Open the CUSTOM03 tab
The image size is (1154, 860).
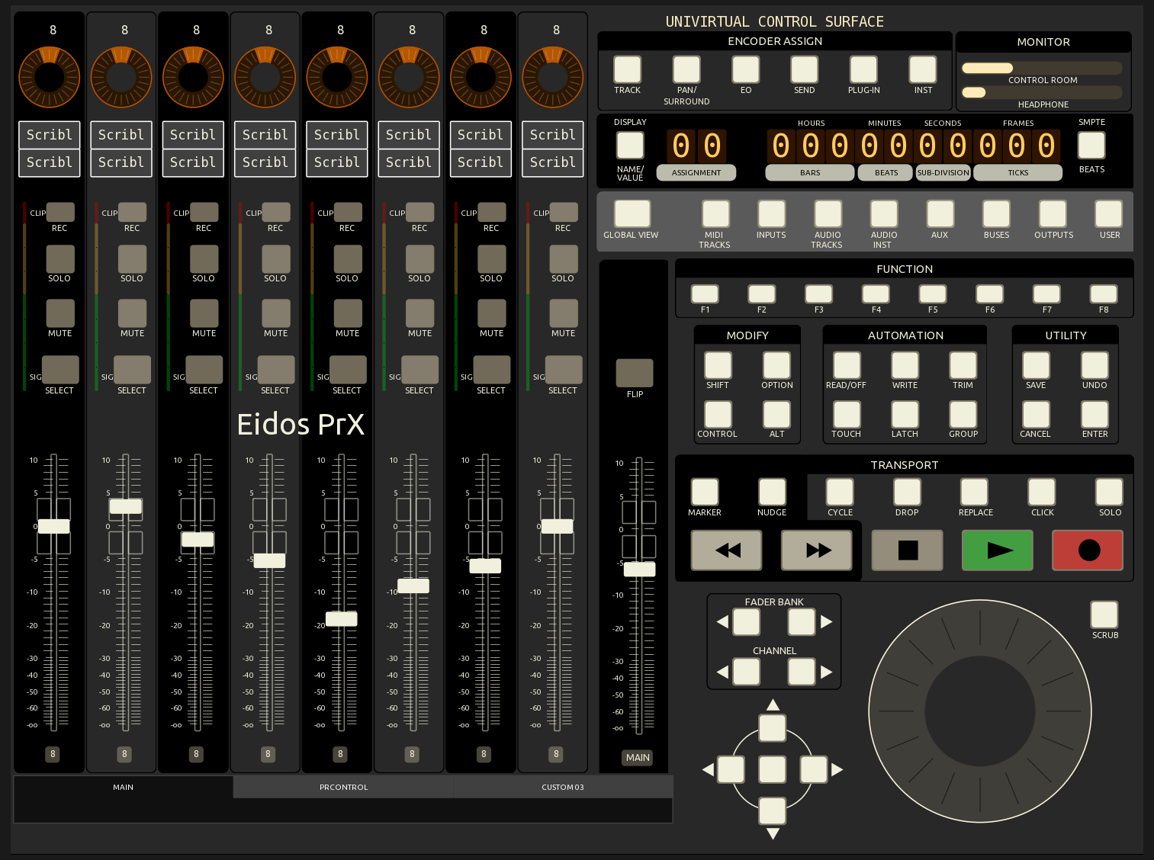pos(562,787)
